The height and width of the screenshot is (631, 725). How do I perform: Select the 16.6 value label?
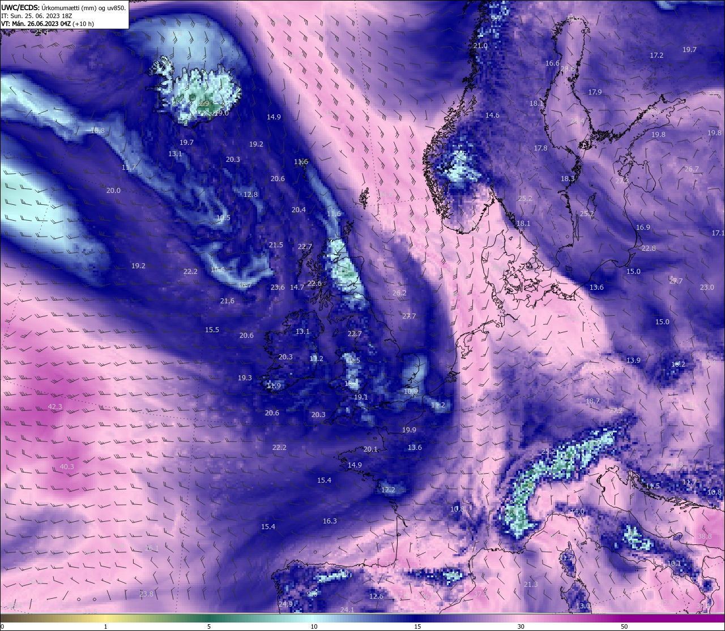(552, 63)
